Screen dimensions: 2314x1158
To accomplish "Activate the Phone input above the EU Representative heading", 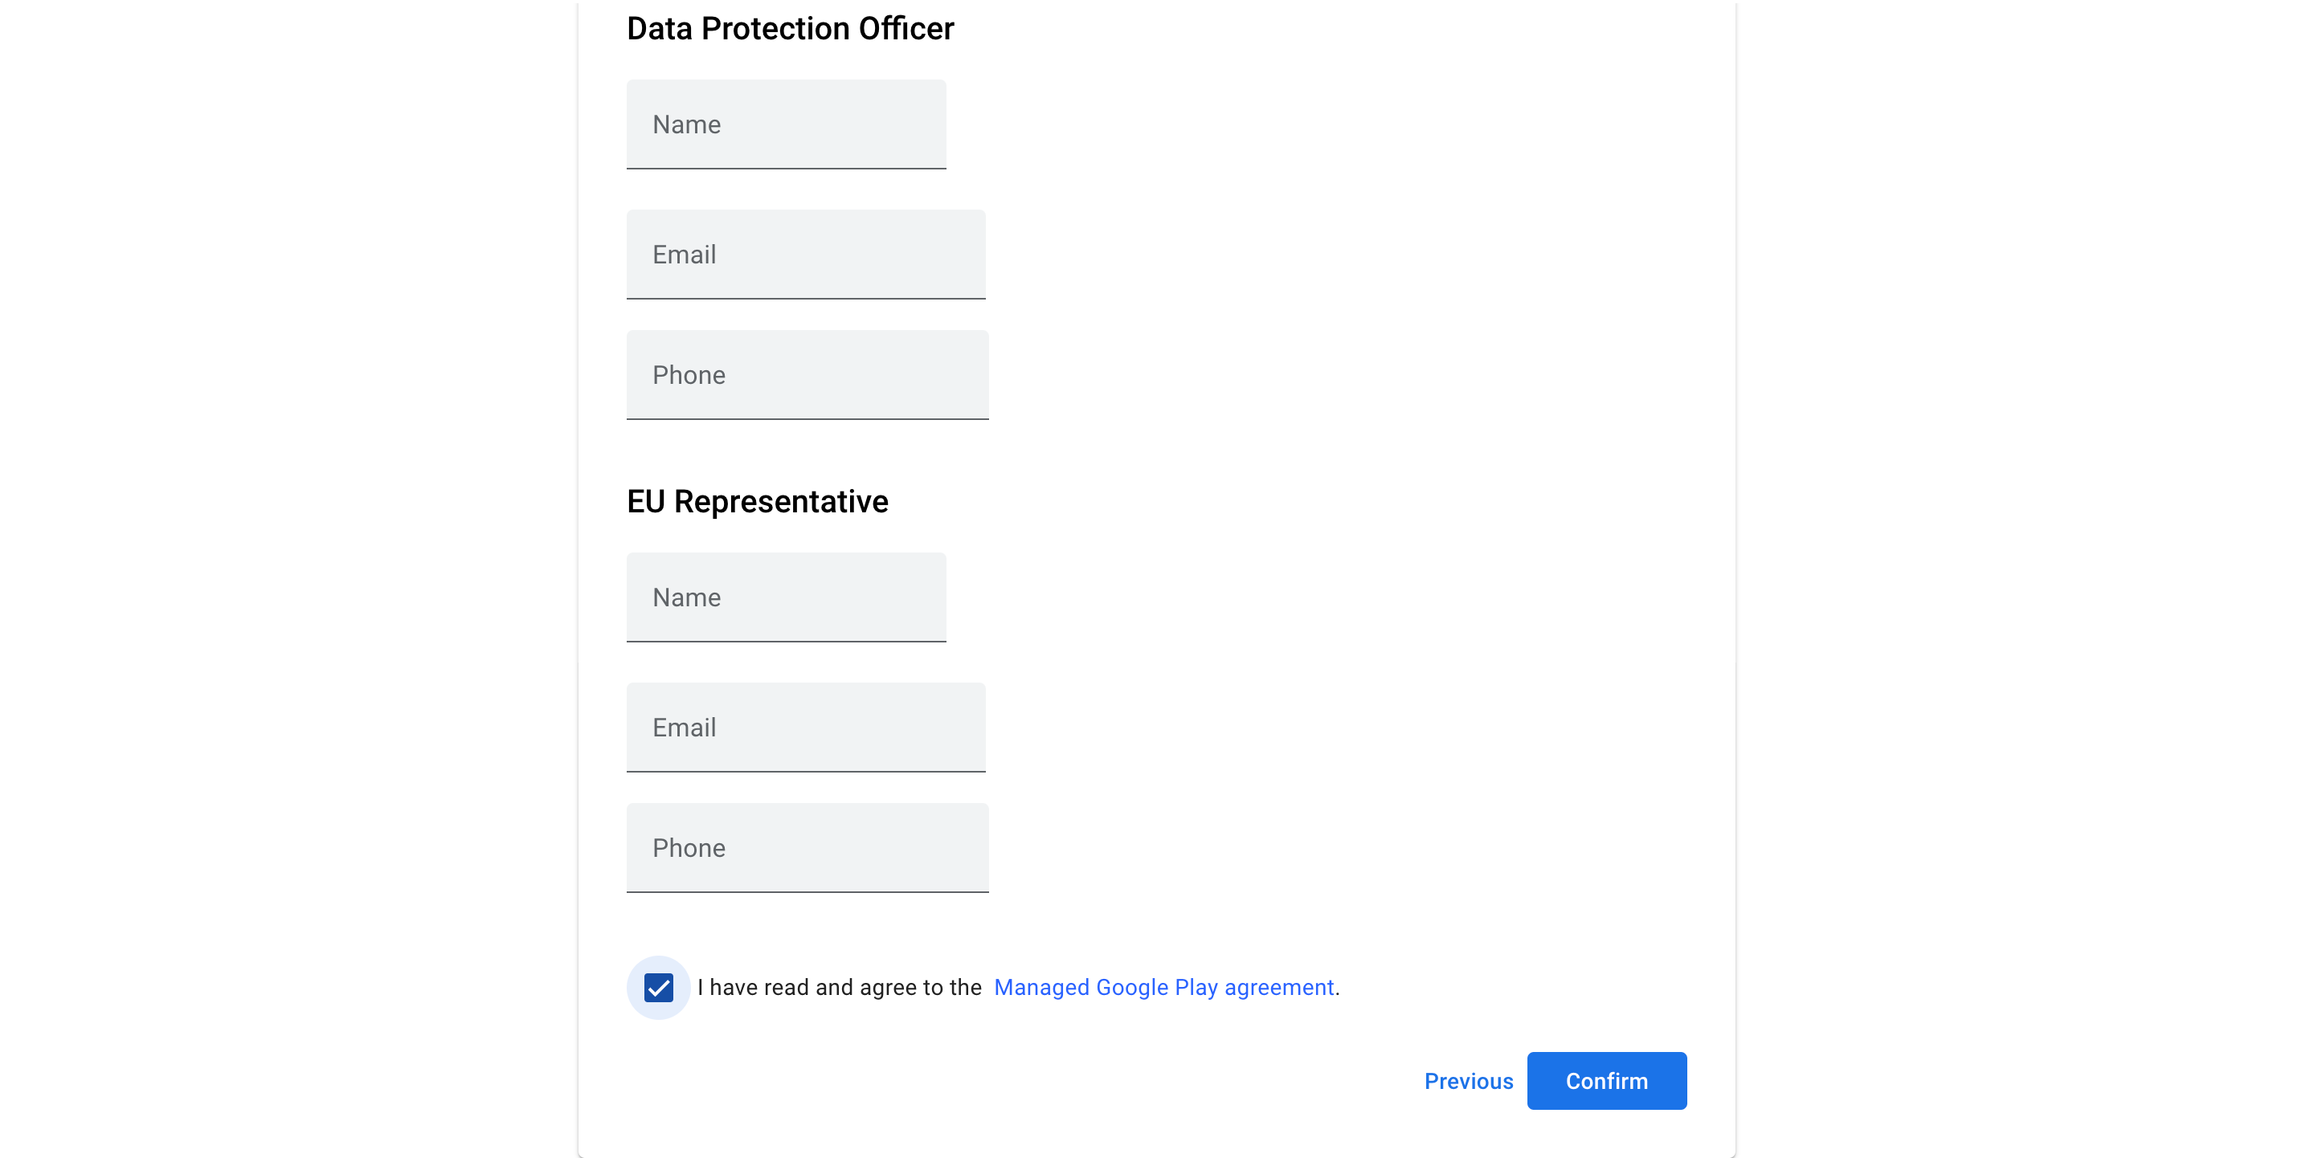I will 807,374.
